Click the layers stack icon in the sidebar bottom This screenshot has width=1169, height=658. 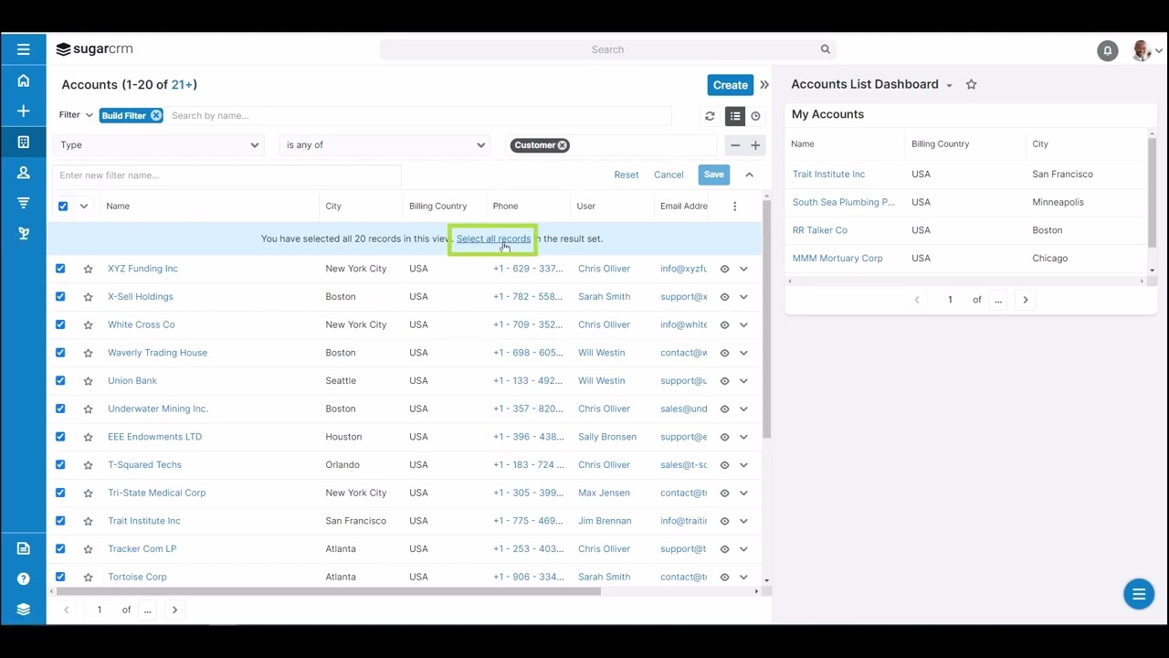pyautogui.click(x=23, y=609)
